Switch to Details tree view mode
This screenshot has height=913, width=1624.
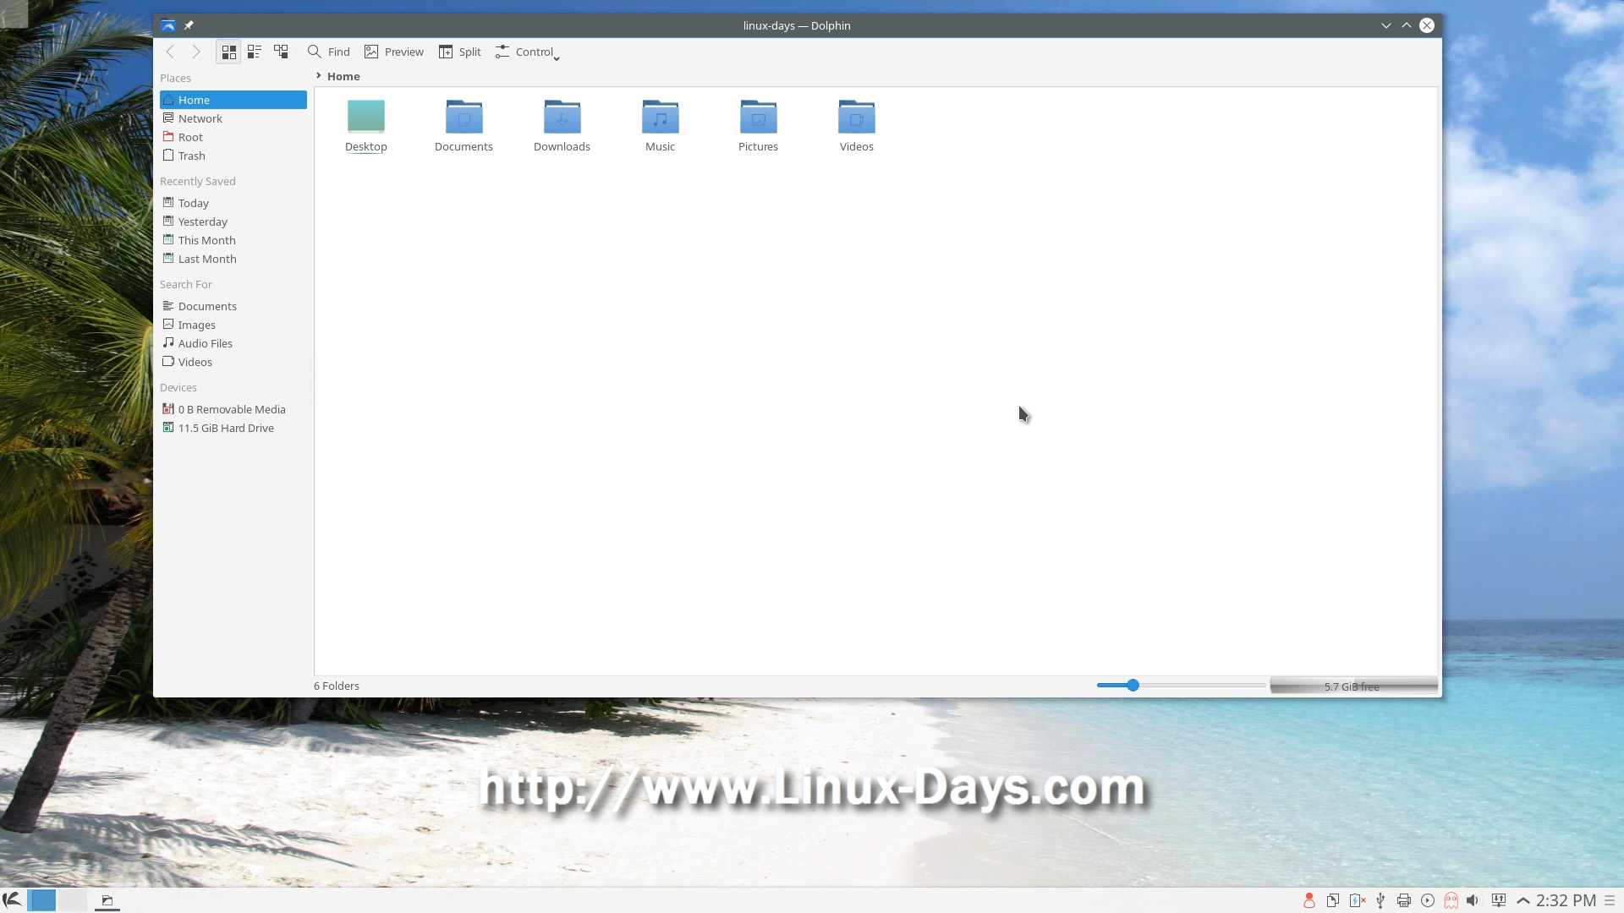(281, 52)
